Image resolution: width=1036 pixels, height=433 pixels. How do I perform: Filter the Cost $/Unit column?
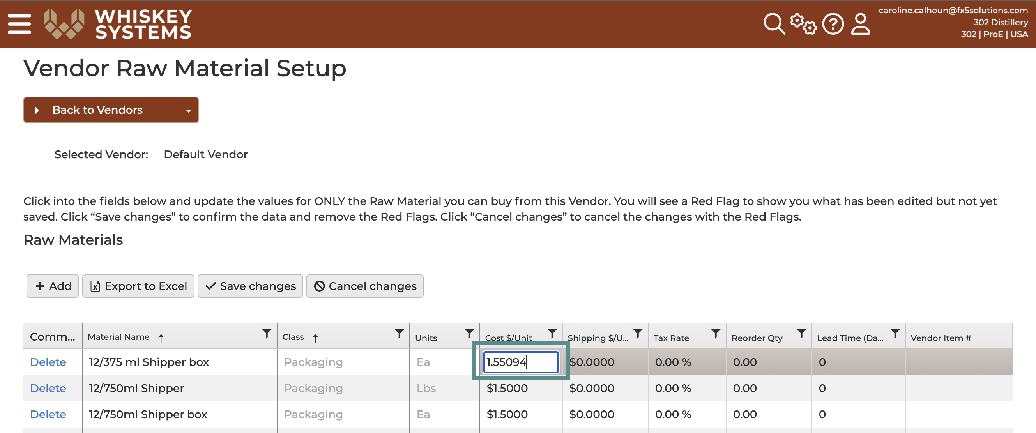[x=552, y=333]
